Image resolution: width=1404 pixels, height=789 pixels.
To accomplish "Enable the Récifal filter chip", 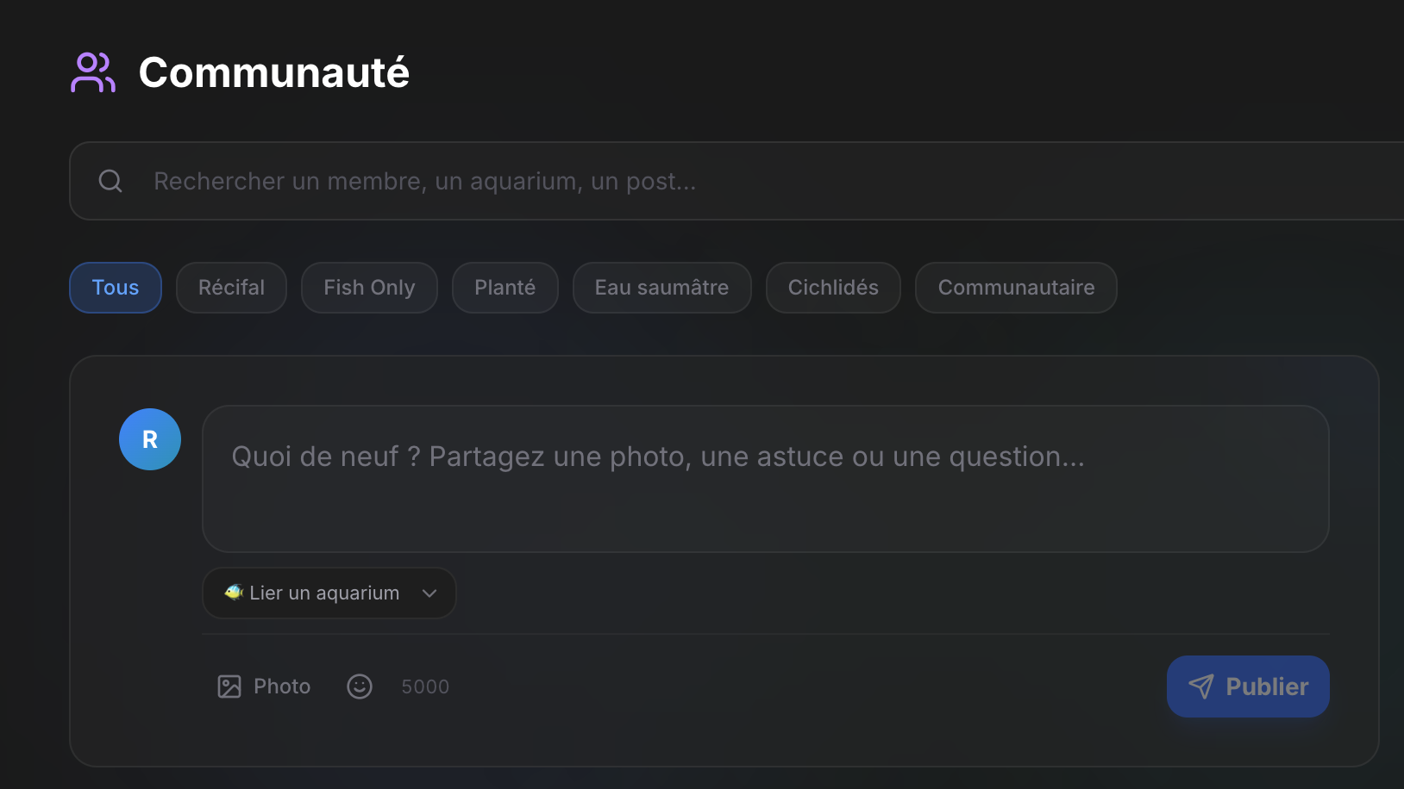I will [x=231, y=288].
